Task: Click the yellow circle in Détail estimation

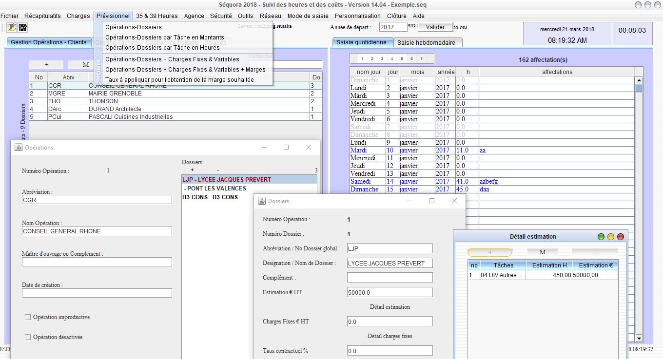Action: click(611, 237)
